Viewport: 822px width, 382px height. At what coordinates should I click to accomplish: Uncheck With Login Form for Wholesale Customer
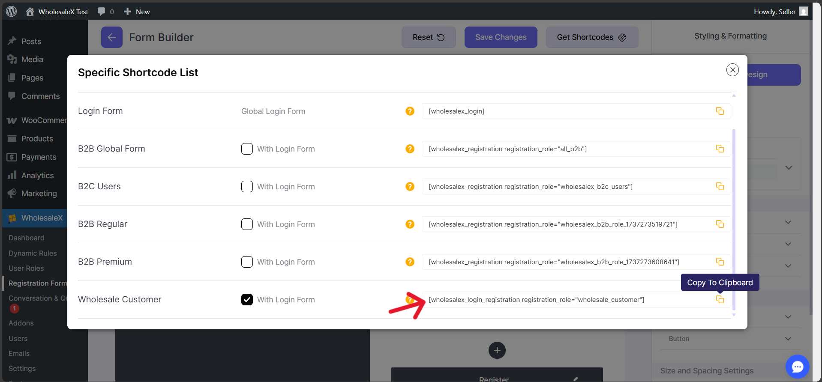(x=247, y=300)
